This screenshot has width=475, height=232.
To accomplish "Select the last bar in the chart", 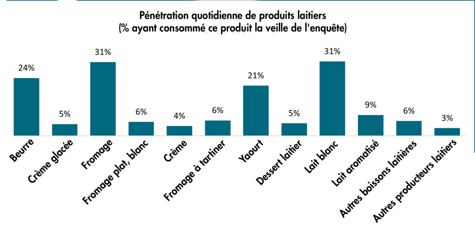I will point(447,130).
